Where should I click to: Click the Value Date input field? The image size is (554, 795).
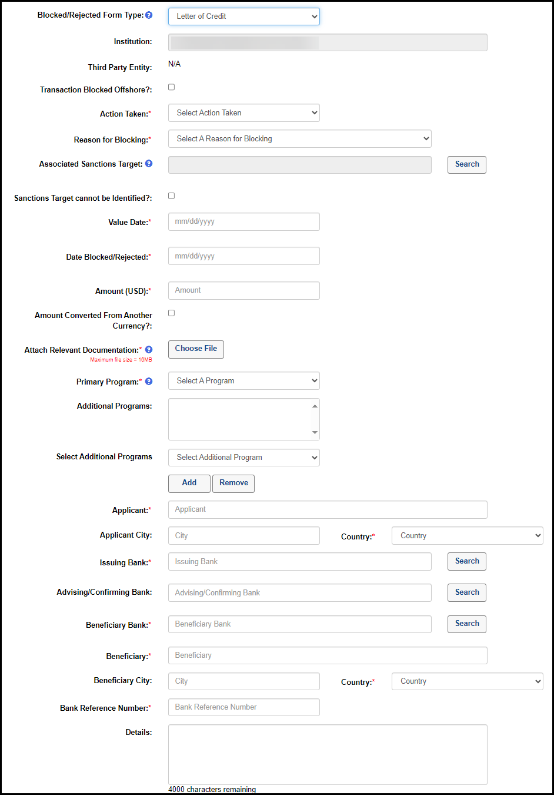click(243, 222)
